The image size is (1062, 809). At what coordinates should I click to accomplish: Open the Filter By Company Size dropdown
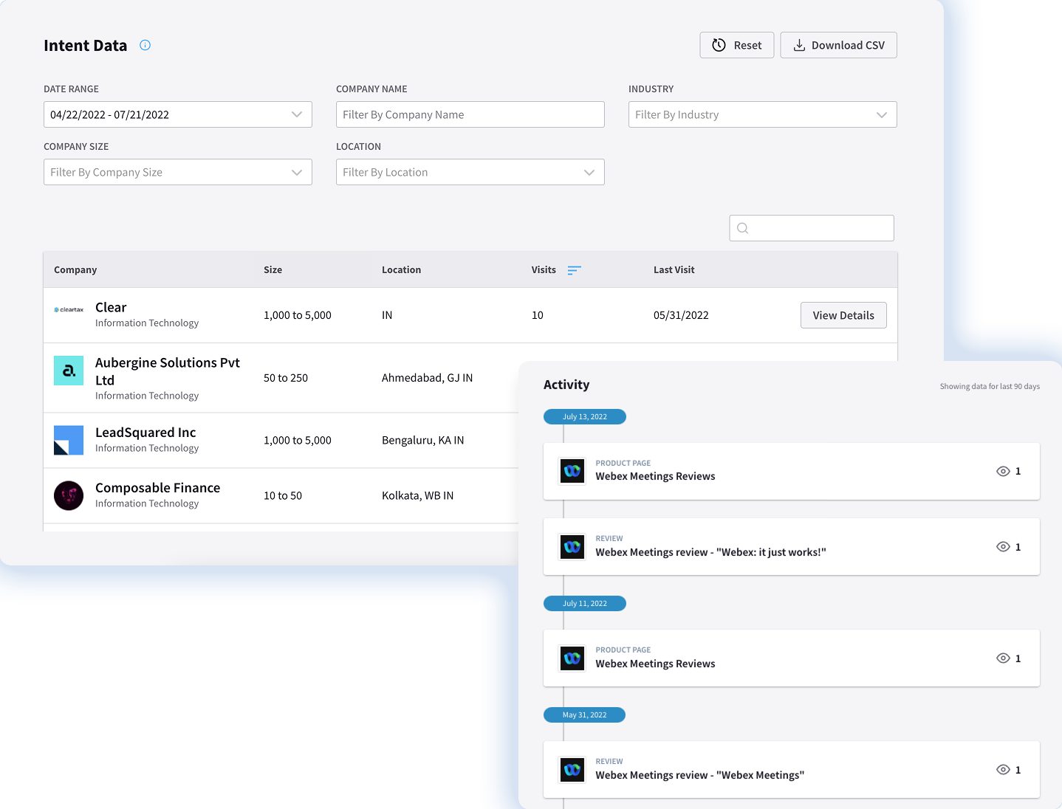point(178,172)
